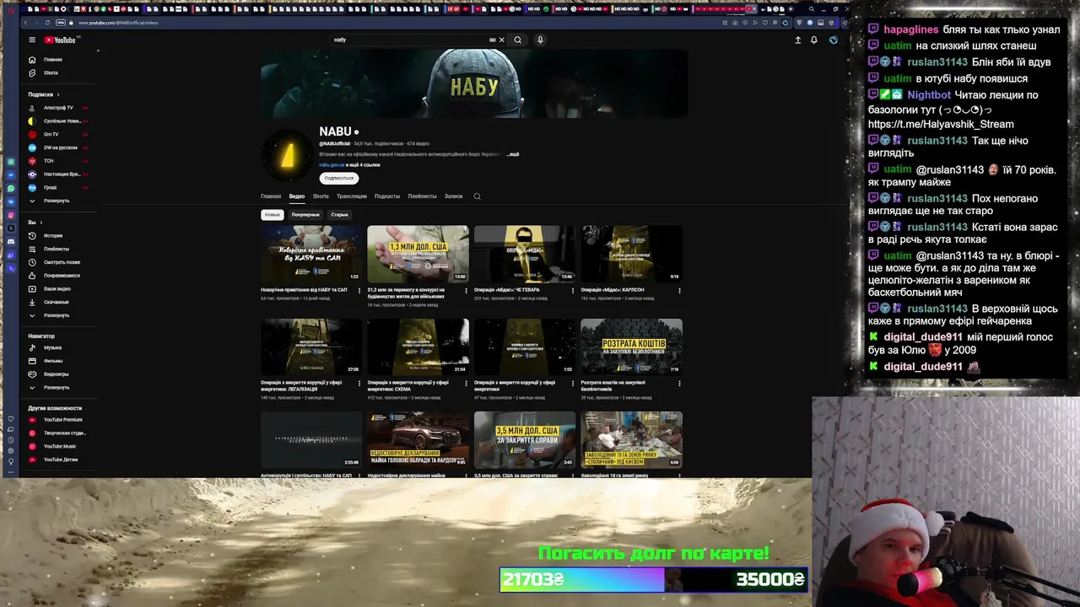Switch to channel Главная tab
1080x607 pixels.
point(271,196)
